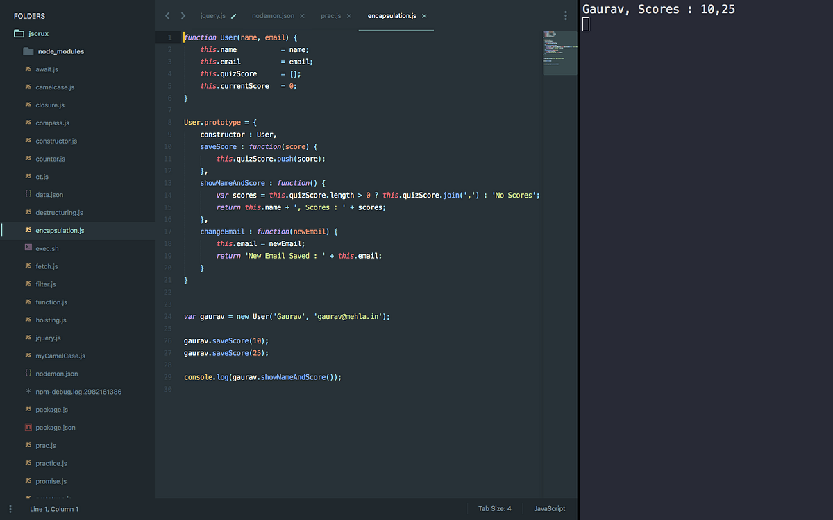Open the Tab Size: 4 menu
Image resolution: width=833 pixels, height=520 pixels.
pyautogui.click(x=495, y=508)
